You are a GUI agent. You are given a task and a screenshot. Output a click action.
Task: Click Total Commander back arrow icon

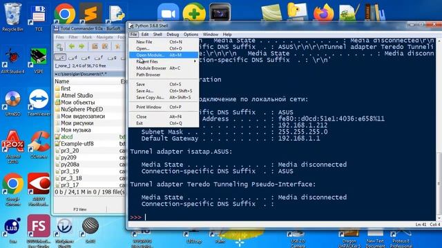72,47
